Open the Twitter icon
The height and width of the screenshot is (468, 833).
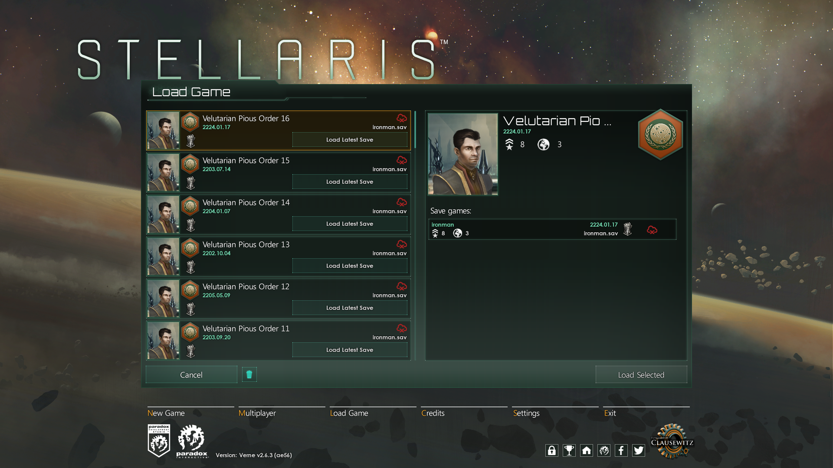tap(638, 451)
